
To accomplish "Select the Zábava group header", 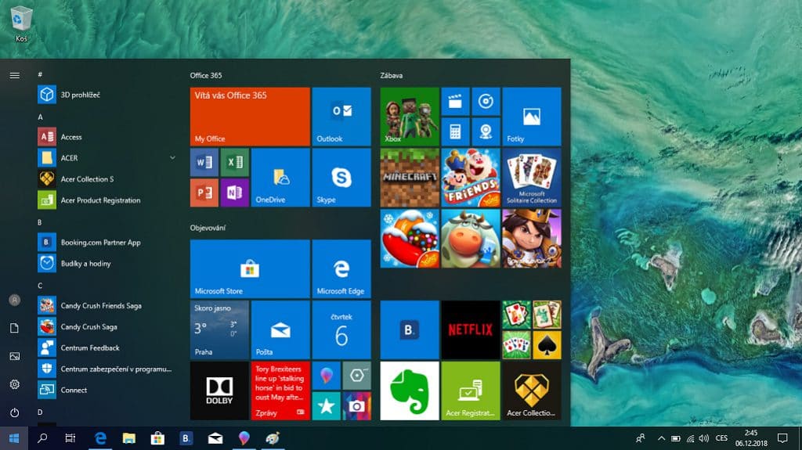I will [x=392, y=75].
